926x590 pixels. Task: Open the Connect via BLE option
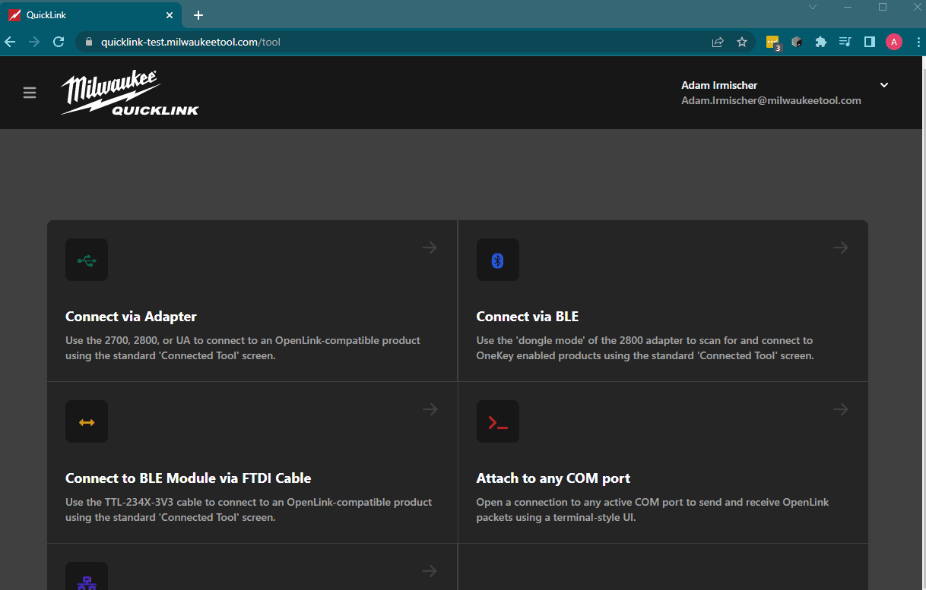point(663,301)
